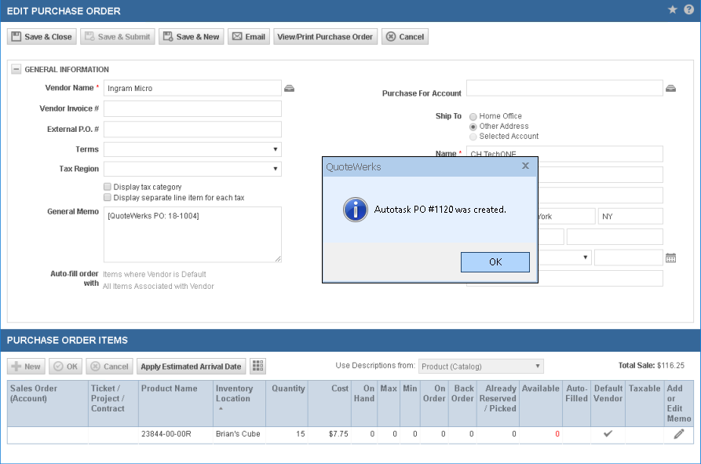Click the pencil icon to edit the line item memo
Viewport: 701px width, 464px height.
point(678,433)
